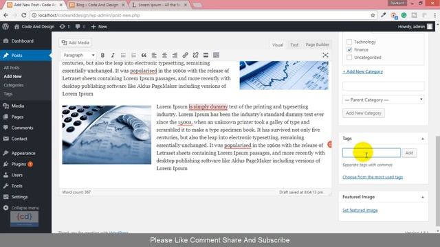Switch to the Visual editor tab
The height and width of the screenshot is (247, 440).
278,45
